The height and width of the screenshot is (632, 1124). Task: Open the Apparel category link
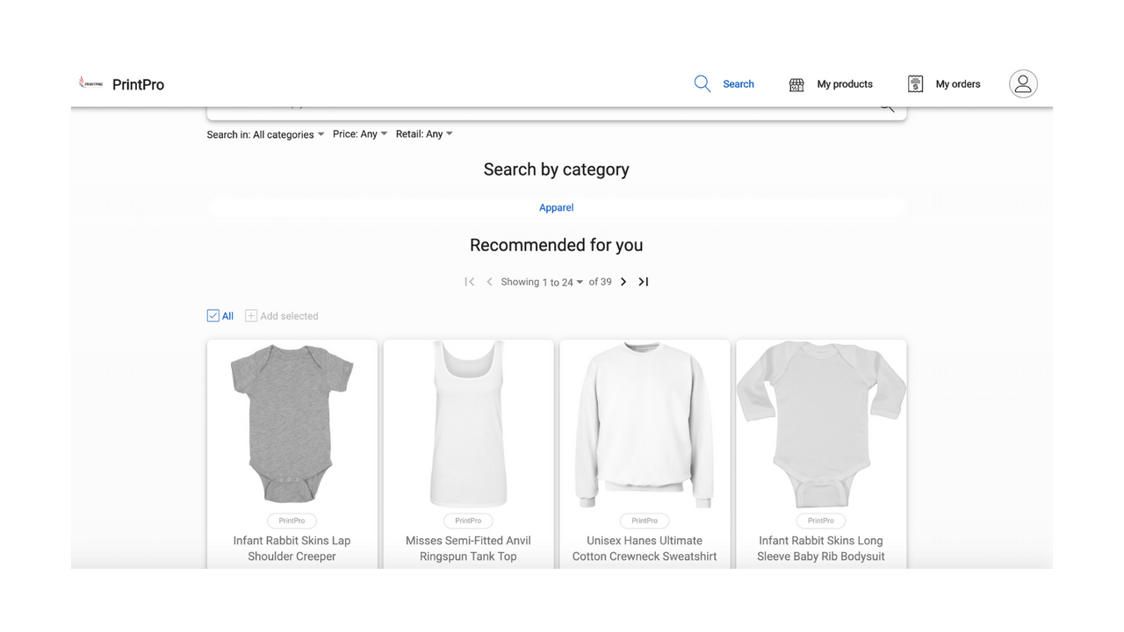coord(556,207)
